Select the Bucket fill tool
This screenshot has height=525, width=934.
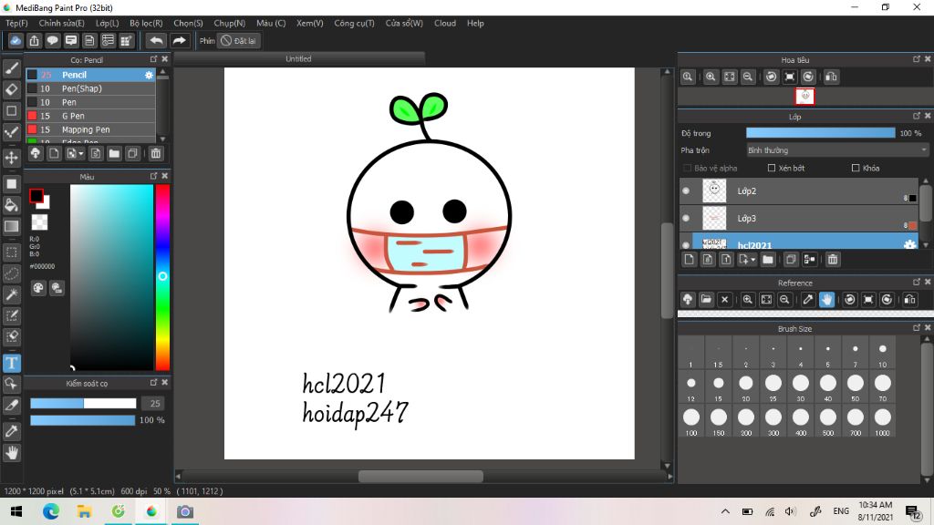[12, 205]
